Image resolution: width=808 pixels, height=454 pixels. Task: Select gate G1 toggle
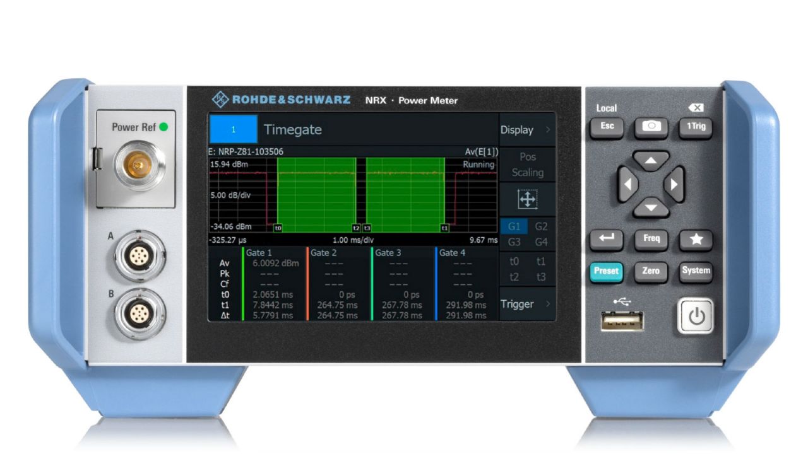pos(514,226)
